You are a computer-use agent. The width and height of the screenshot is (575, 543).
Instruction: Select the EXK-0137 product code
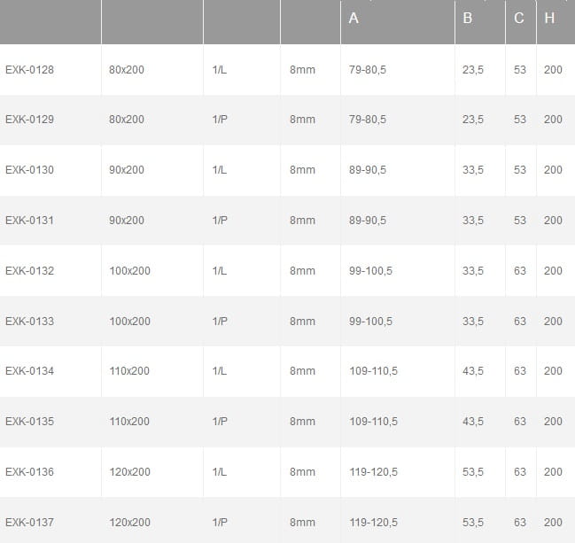(x=30, y=522)
